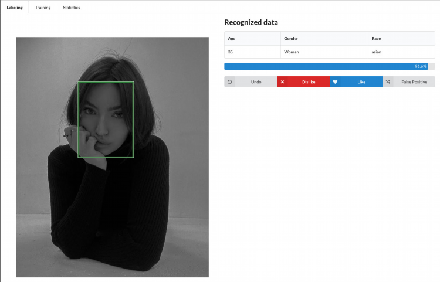Click the Age column header
This screenshot has width=440, height=282.
252,39
